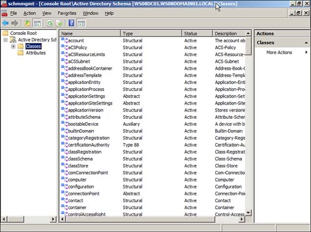
Task: Click the class icon beside aCSPolicy
Action: [64, 47]
